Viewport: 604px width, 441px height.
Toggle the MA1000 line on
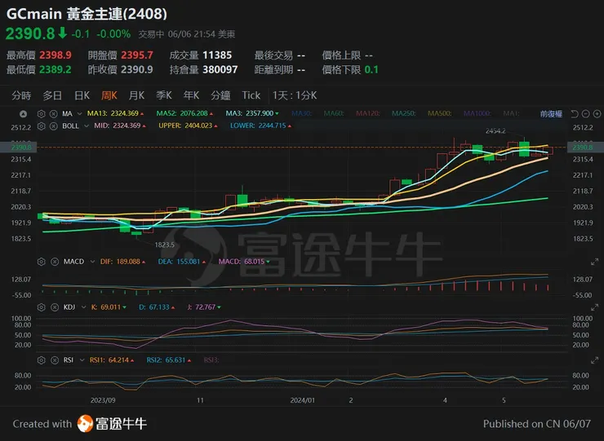(x=477, y=113)
